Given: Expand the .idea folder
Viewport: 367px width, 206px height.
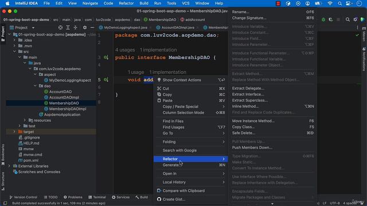Looking at the screenshot, I should point(14,40).
